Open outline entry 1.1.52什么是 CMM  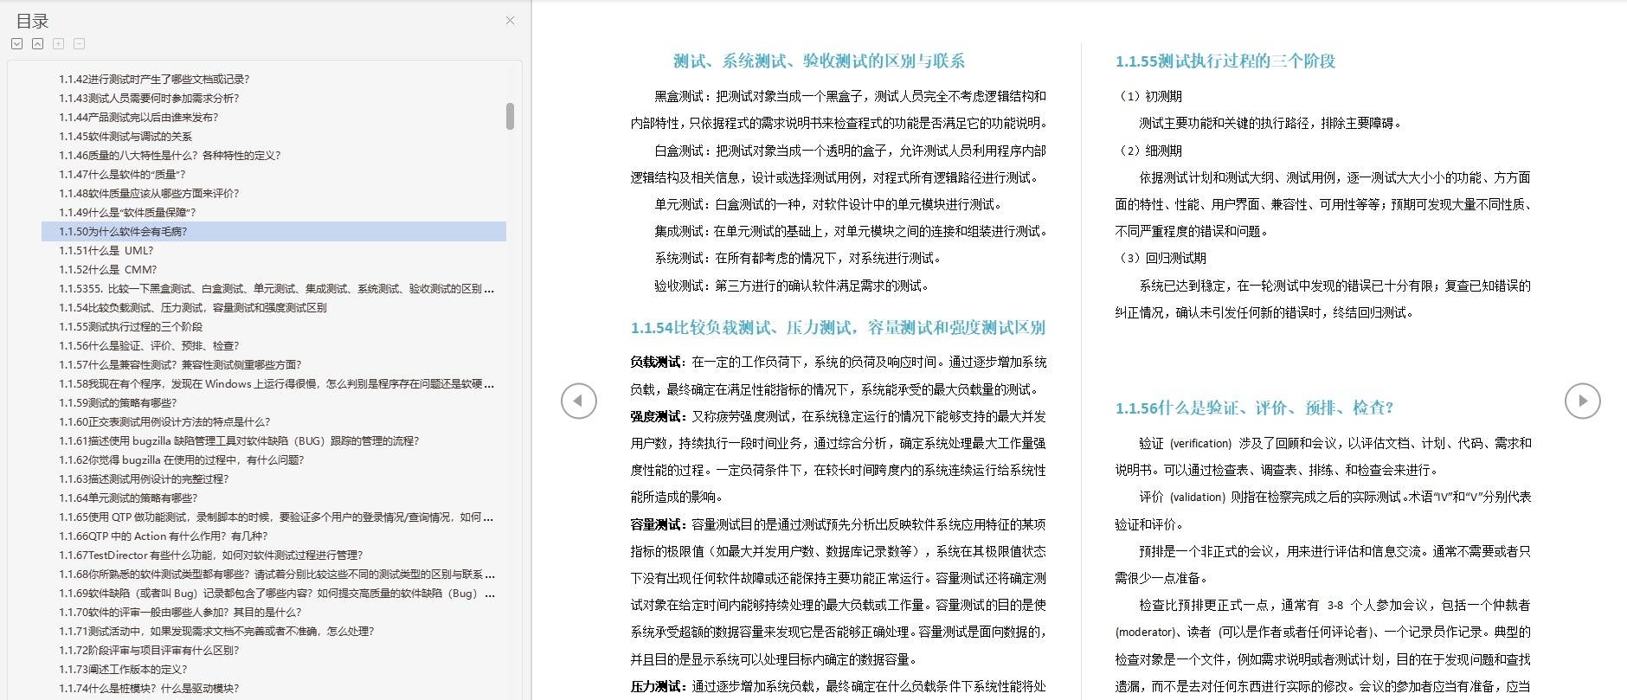click(108, 269)
